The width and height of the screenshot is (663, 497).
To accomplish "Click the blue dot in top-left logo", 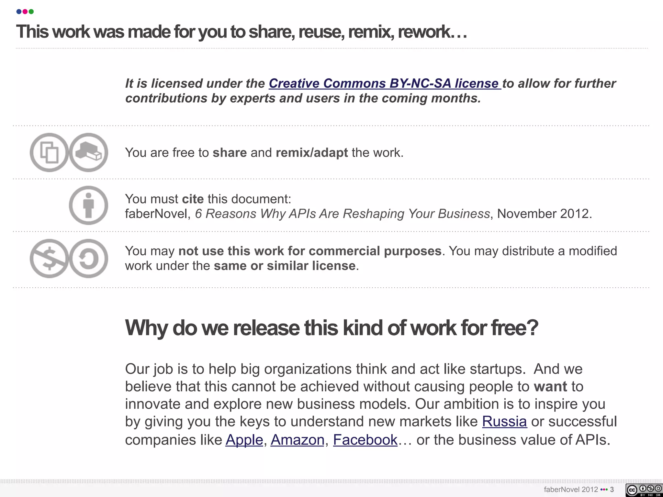I will click(19, 12).
